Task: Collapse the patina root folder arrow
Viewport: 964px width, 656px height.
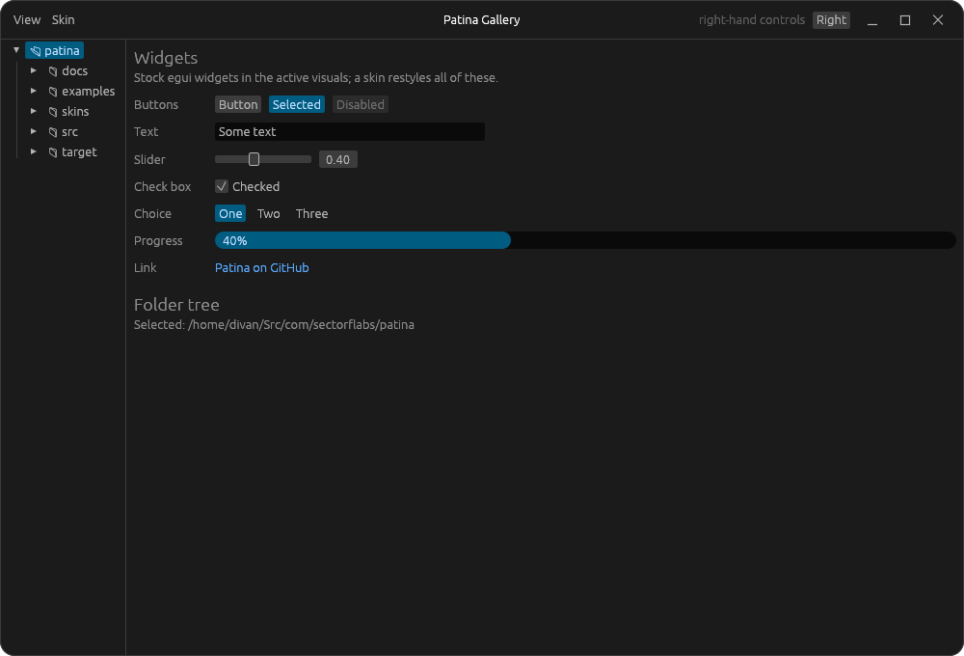Action: tap(16, 50)
